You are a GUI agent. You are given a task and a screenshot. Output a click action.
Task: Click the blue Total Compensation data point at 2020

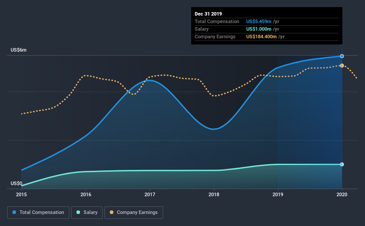(342, 56)
